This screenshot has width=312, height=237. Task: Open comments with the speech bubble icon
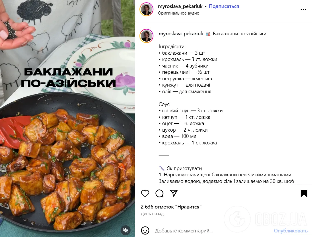(160, 193)
